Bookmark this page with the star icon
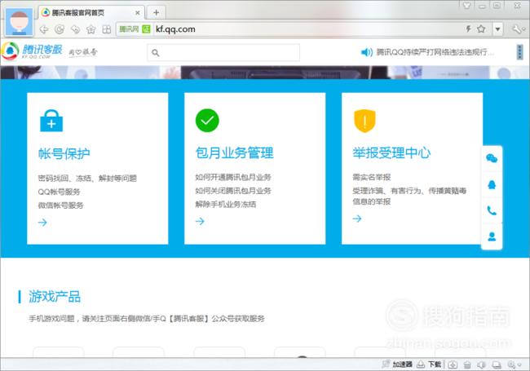The height and width of the screenshot is (371, 530). [x=481, y=29]
